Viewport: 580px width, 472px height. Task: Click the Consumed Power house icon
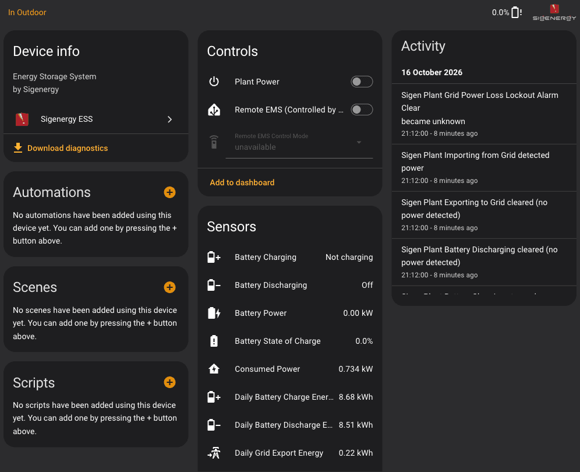pyautogui.click(x=214, y=369)
